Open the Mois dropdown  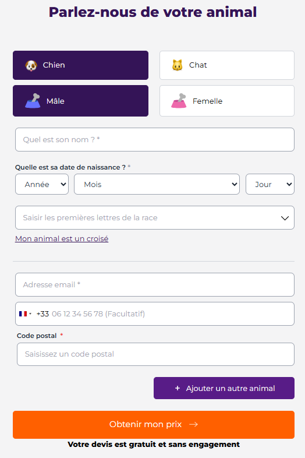[157, 184]
